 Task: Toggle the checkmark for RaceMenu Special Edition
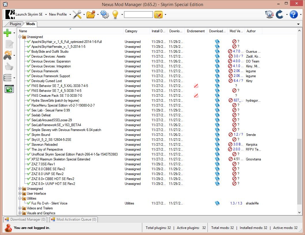click(29, 105)
